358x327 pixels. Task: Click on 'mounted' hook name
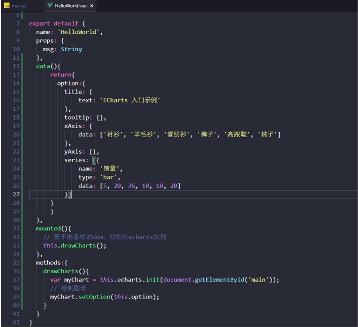[48, 228]
